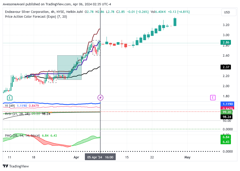
Task: Click the teal shaded rectangle drawing
Action: tap(69, 67)
